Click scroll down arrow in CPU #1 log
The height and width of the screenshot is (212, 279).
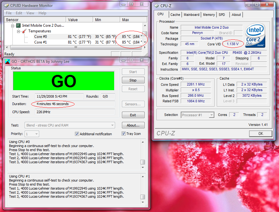coord(143,202)
